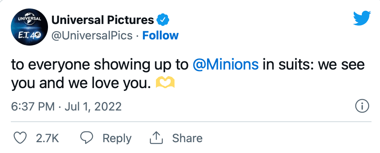Like the tweet with heart icon

coord(20,138)
